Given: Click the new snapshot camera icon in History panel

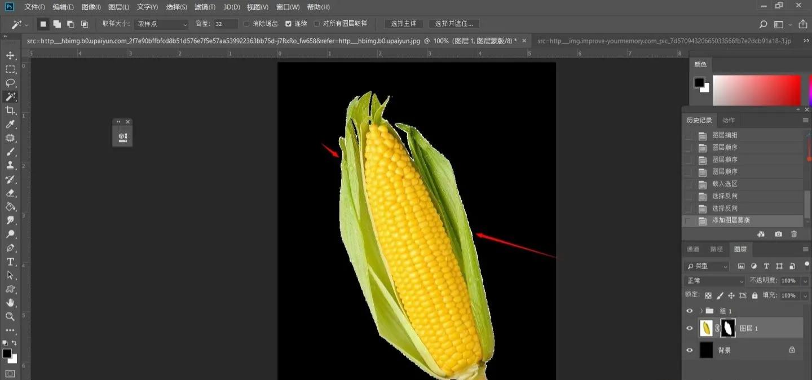Looking at the screenshot, I should tap(778, 234).
